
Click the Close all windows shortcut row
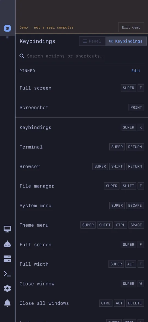(82, 303)
